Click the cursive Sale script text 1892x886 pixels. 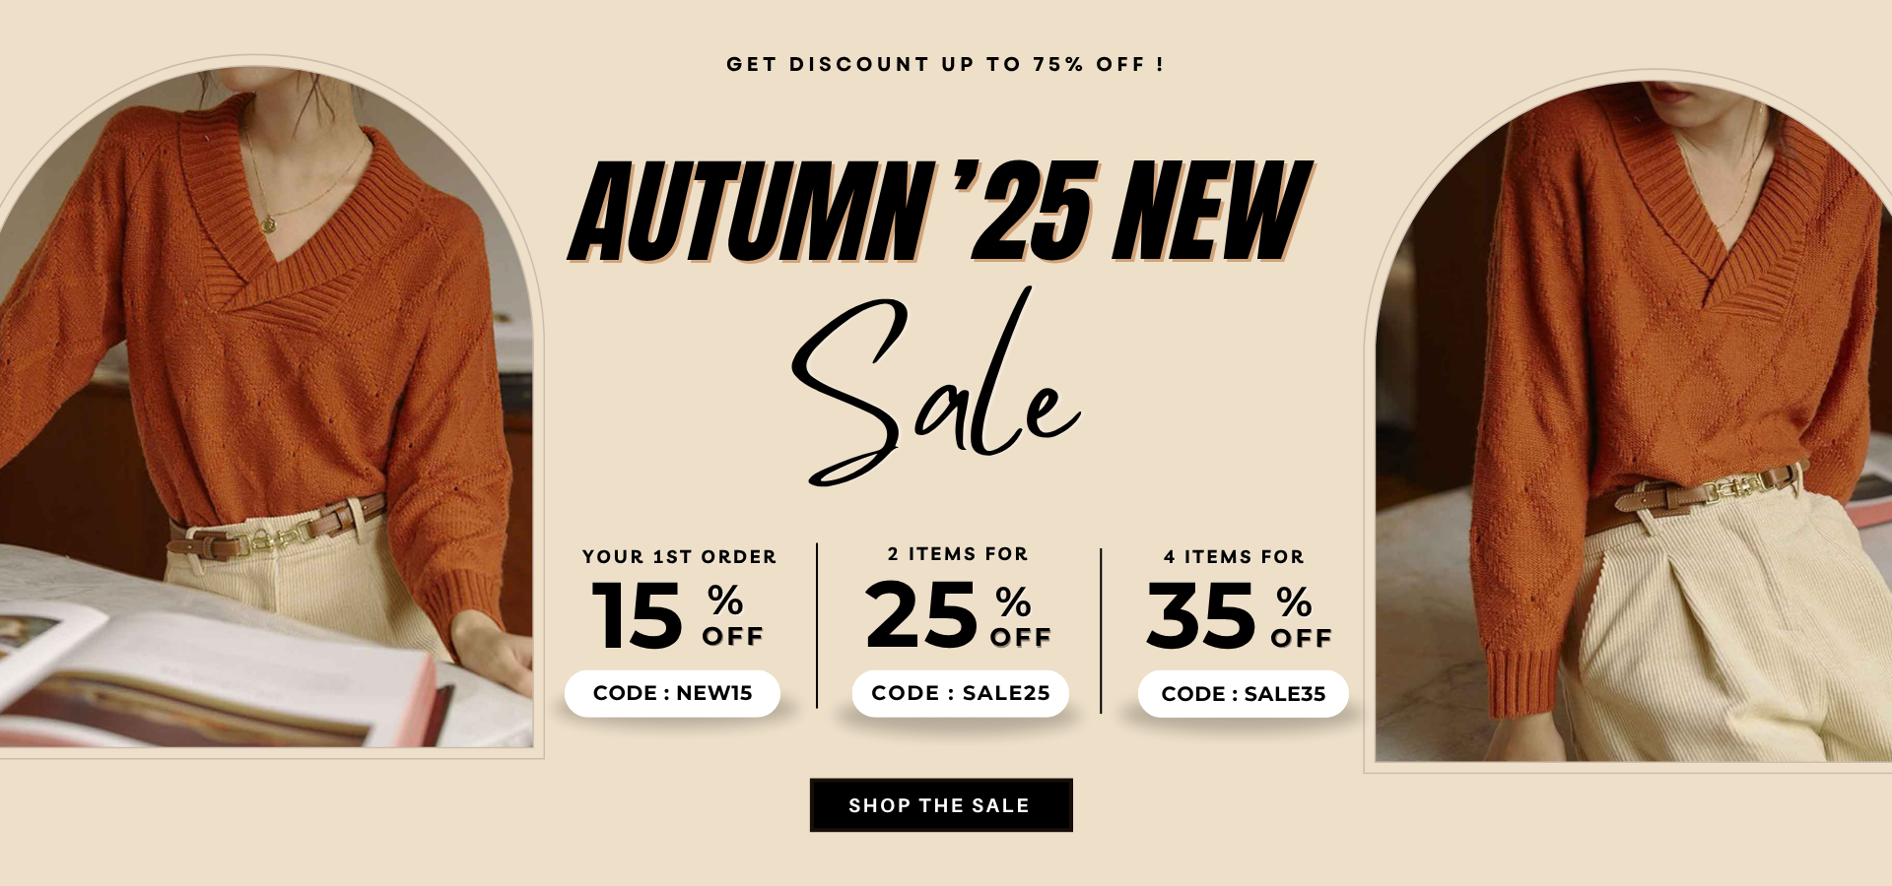coord(936,387)
